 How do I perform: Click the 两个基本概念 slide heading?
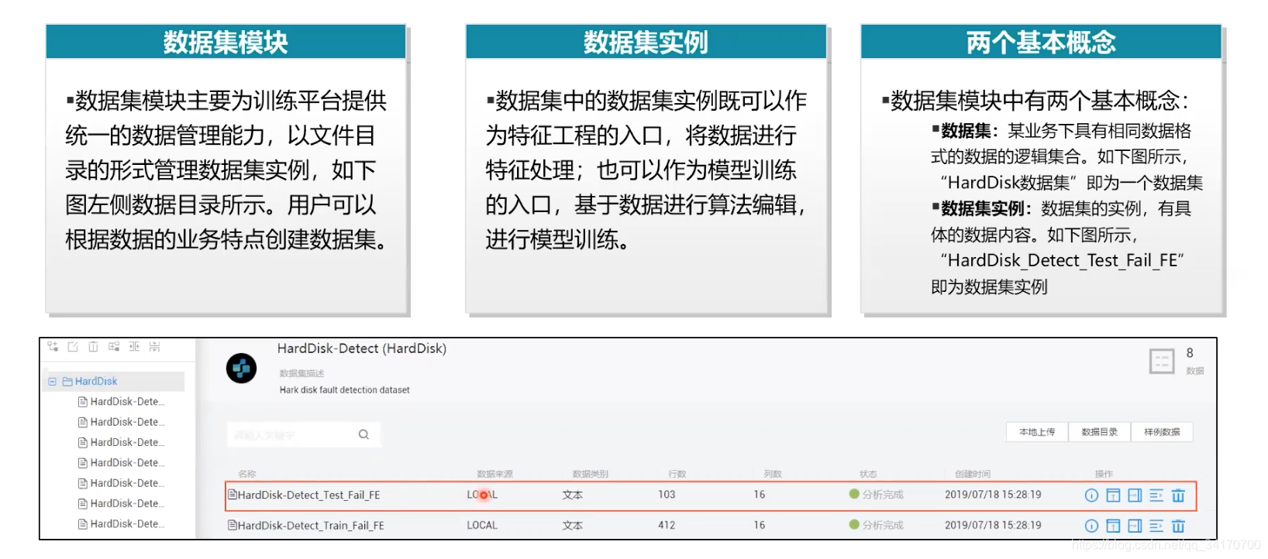pyautogui.click(x=1041, y=42)
